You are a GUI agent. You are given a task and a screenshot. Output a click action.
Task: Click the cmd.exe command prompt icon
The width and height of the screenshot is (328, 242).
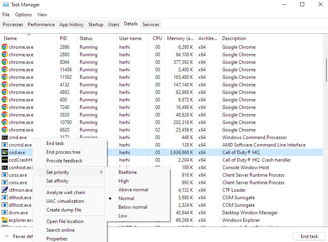[x=5, y=137]
